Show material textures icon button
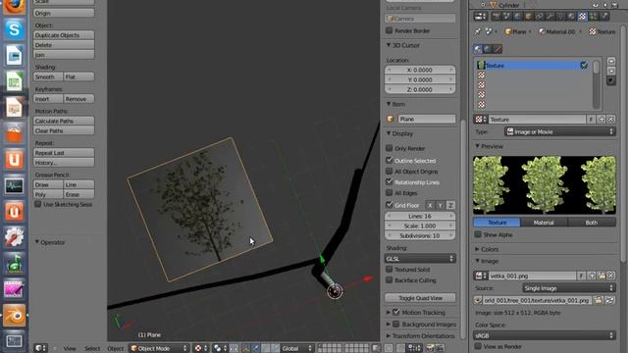Image resolution: width=628 pixels, height=353 pixels. (478, 49)
